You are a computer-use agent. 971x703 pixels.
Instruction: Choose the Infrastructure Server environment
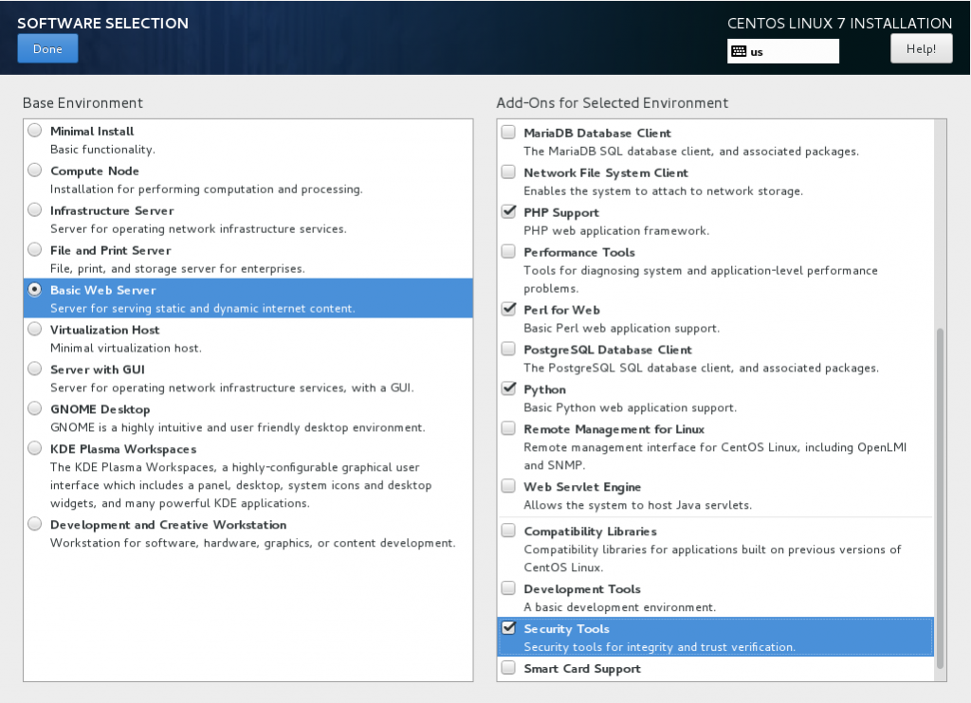pyautogui.click(x=34, y=209)
